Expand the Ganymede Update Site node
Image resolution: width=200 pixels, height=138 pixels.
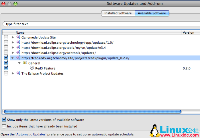click(13, 37)
